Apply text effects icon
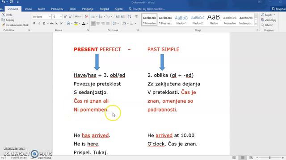 pyautogui.click(x=68, y=24)
